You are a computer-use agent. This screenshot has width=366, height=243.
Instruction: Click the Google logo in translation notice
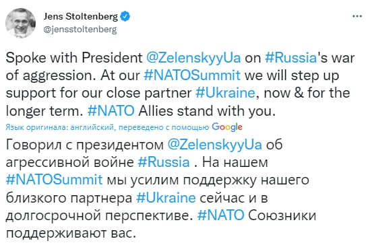[x=227, y=127]
